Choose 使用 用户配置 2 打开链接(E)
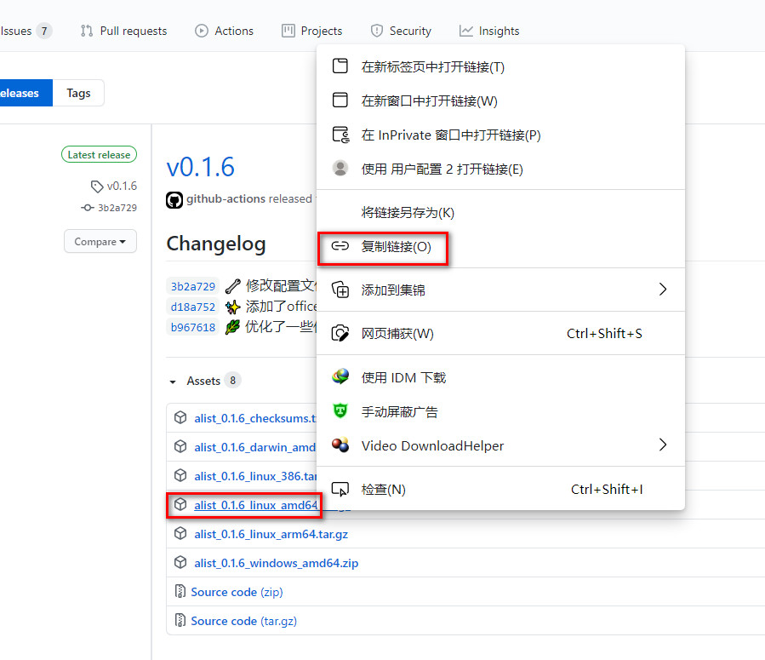The width and height of the screenshot is (765, 660). pyautogui.click(x=500, y=169)
